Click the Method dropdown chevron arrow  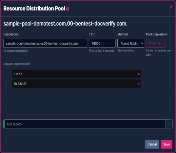coord(142,43)
